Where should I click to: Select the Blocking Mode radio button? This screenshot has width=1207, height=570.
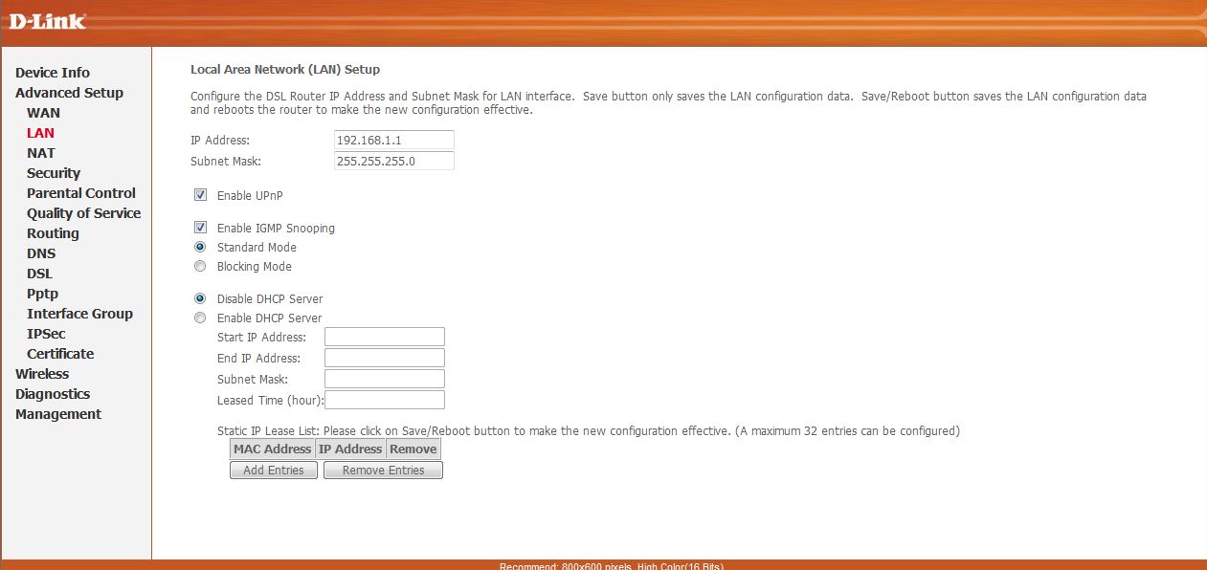(200, 266)
